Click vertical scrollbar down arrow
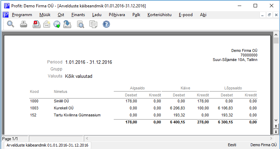The width and height of the screenshot is (280, 149). tap(276, 120)
